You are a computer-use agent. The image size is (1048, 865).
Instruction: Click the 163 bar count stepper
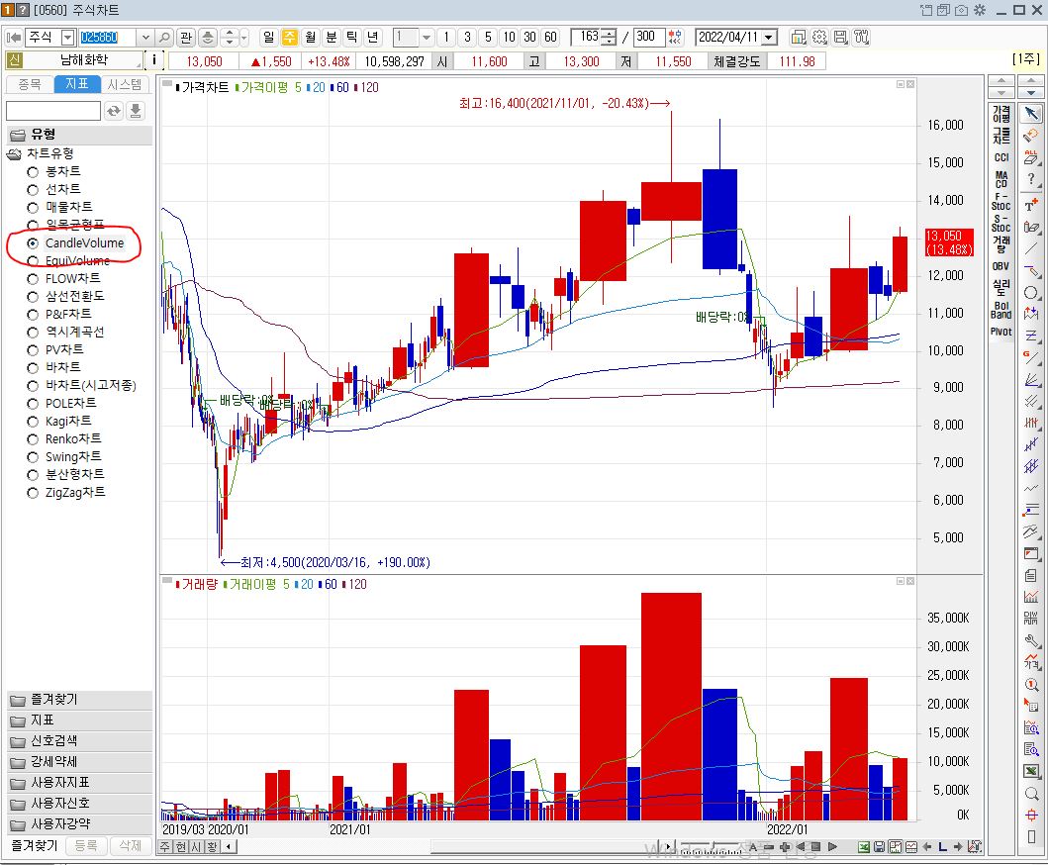pyautogui.click(x=609, y=38)
